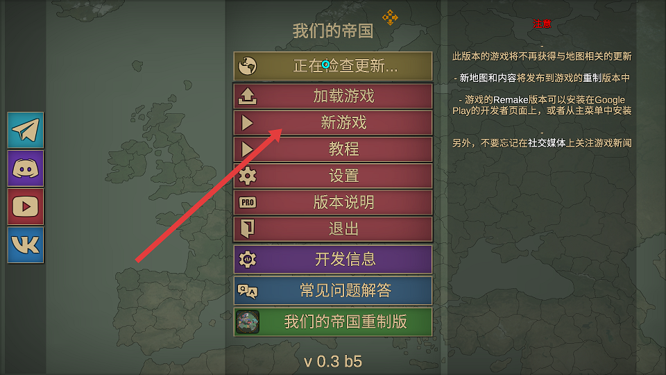Start a new game via 新游戏
This screenshot has width=666, height=375.
[333, 123]
